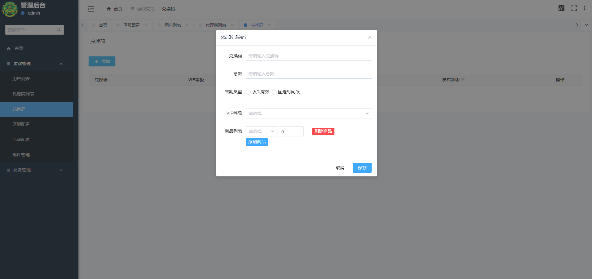The width and height of the screenshot is (592, 279).
Task: Click the 添加商品 button
Action: [x=257, y=142]
